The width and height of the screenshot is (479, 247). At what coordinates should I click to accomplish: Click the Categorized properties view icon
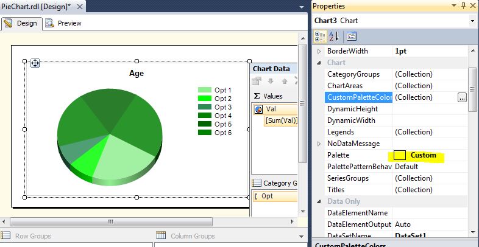(x=320, y=37)
